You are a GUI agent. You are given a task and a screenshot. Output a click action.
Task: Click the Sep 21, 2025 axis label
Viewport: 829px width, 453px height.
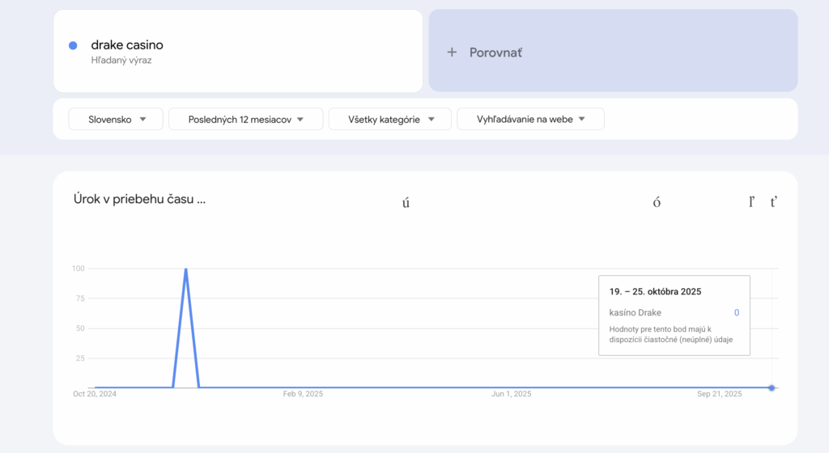[720, 394]
